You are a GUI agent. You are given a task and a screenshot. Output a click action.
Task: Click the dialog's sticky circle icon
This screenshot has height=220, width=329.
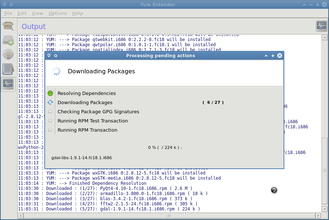(56, 56)
